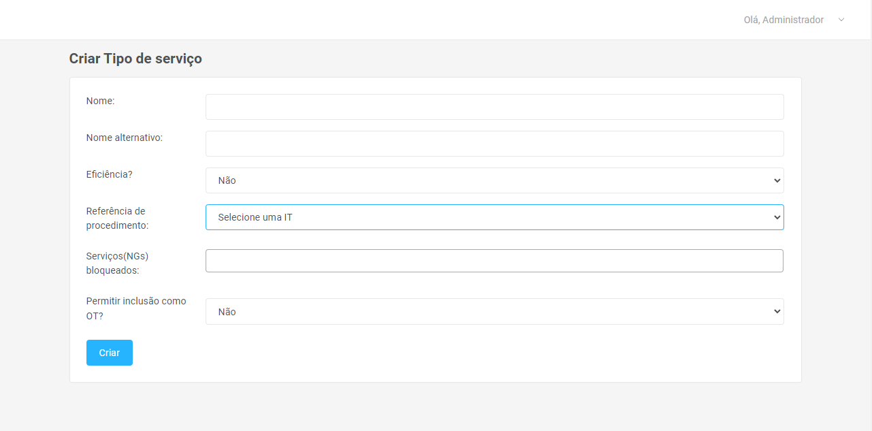Click the "Nome:" label text

coord(101,101)
